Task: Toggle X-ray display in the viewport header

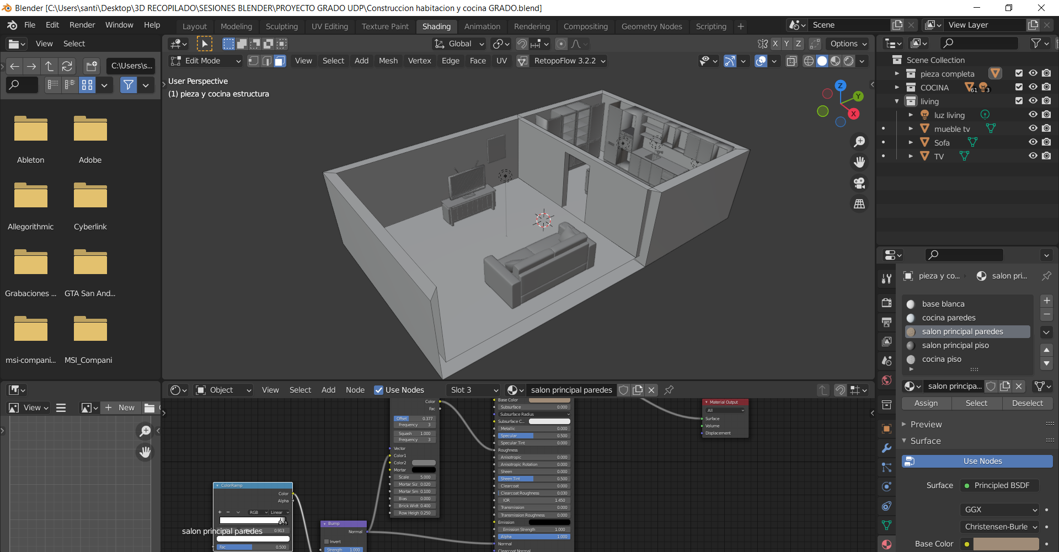Action: pos(791,61)
